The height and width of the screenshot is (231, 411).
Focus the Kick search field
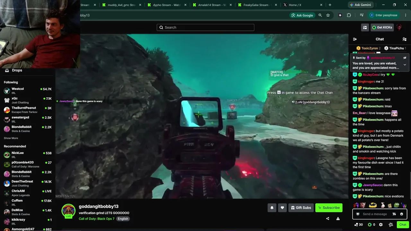(205, 28)
